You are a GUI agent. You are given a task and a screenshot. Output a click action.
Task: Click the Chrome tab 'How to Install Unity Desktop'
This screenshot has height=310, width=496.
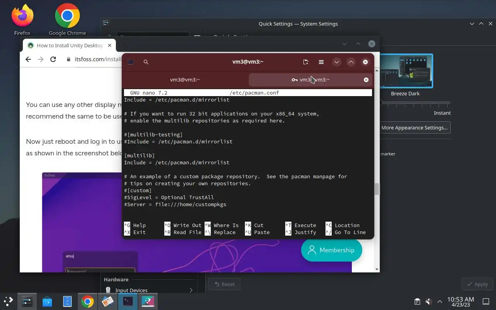tap(70, 45)
